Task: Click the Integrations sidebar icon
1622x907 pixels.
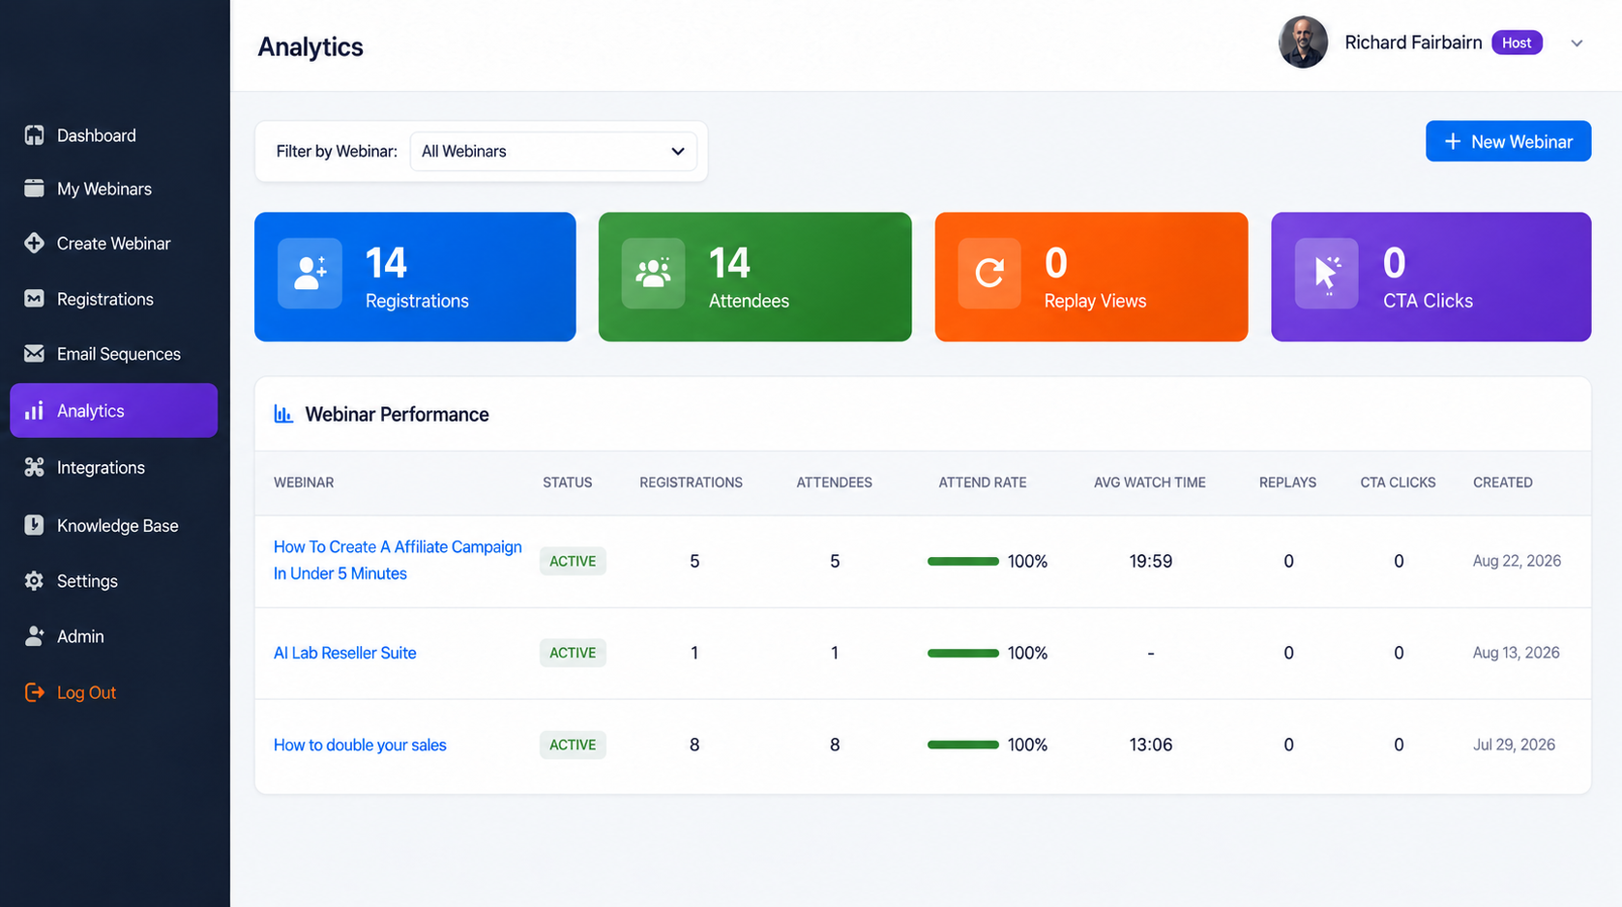Action: (x=34, y=467)
